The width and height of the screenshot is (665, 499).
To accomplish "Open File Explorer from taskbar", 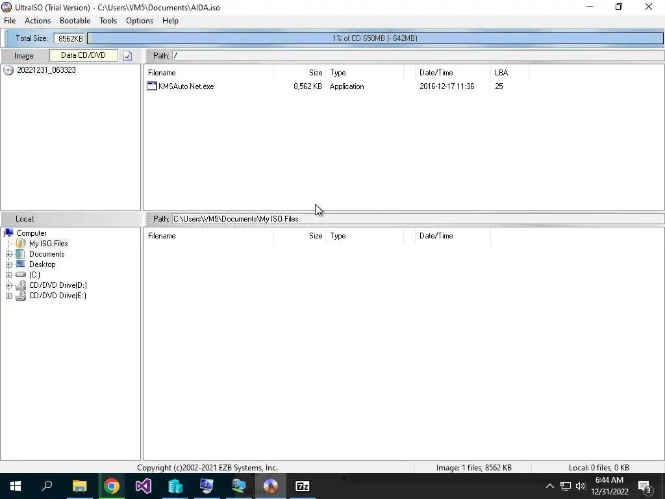I will (79, 486).
